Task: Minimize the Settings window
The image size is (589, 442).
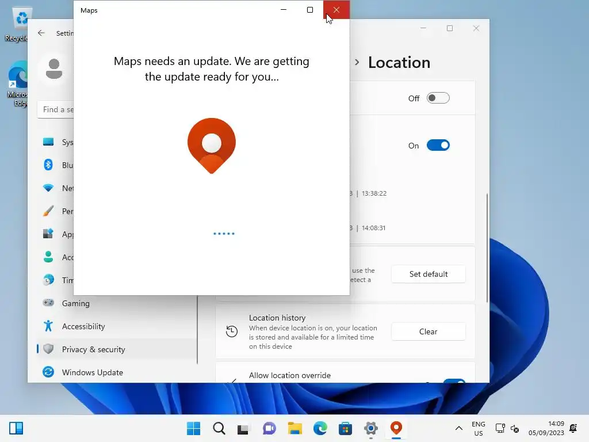Action: click(423, 28)
